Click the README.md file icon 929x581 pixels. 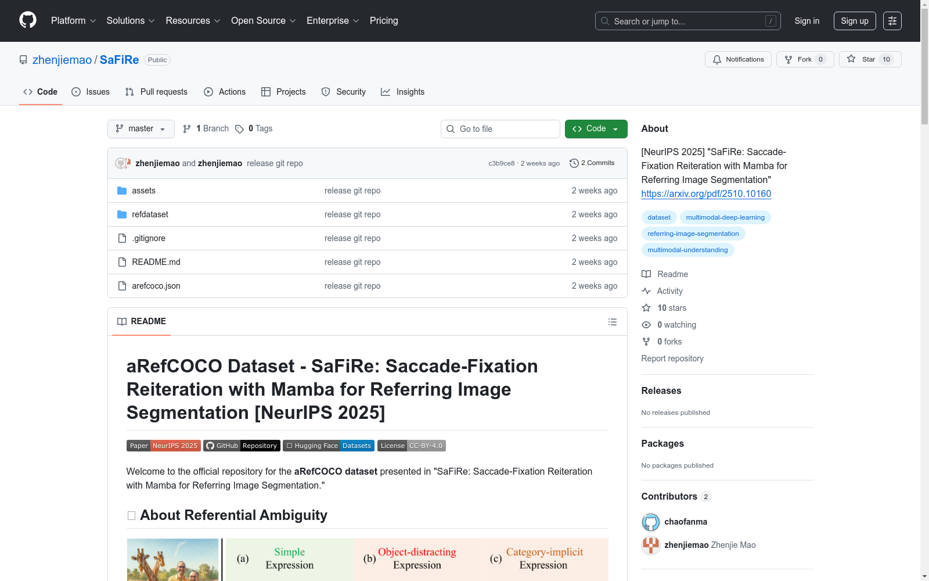pyautogui.click(x=122, y=262)
